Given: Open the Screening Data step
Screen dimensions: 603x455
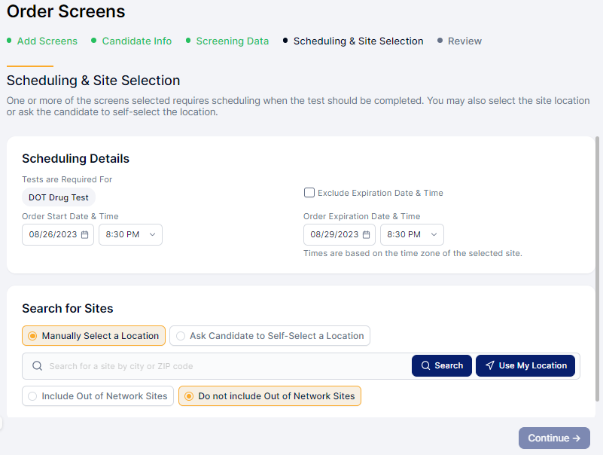Looking at the screenshot, I should click(232, 41).
